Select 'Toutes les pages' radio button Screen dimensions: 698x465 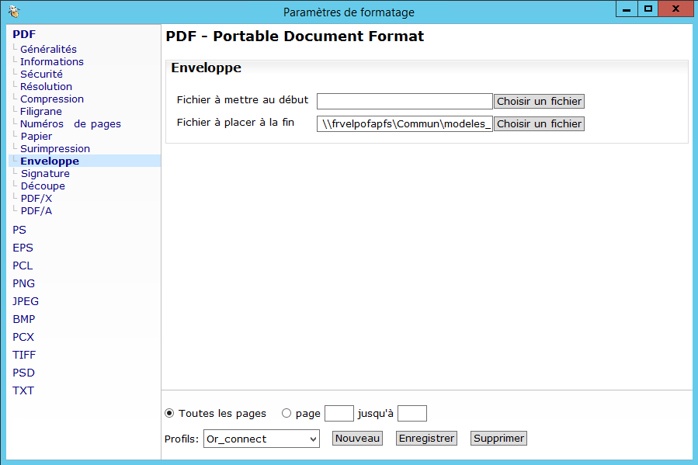click(x=170, y=414)
